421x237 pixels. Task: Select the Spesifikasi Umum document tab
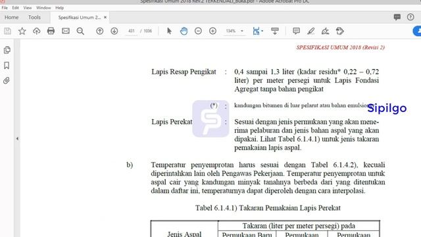(x=80, y=18)
